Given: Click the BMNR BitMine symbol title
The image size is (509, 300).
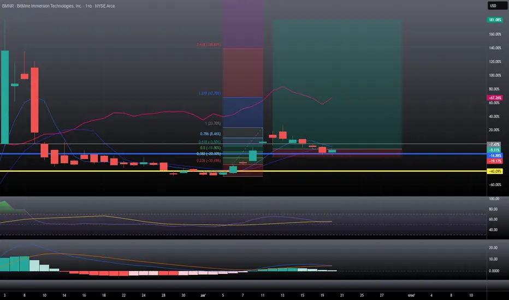Looking at the screenshot, I should pyautogui.click(x=58, y=6).
